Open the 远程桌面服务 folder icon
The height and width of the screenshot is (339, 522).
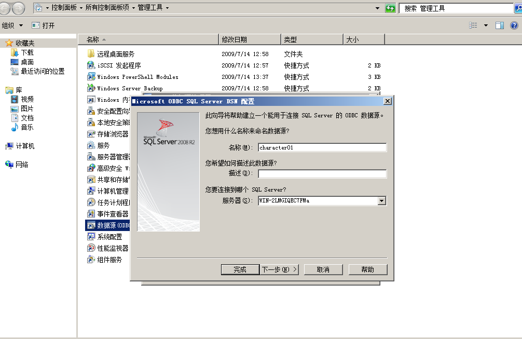[x=91, y=54]
